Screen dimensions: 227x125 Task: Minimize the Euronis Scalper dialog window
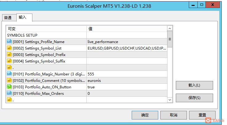coord(193,5)
